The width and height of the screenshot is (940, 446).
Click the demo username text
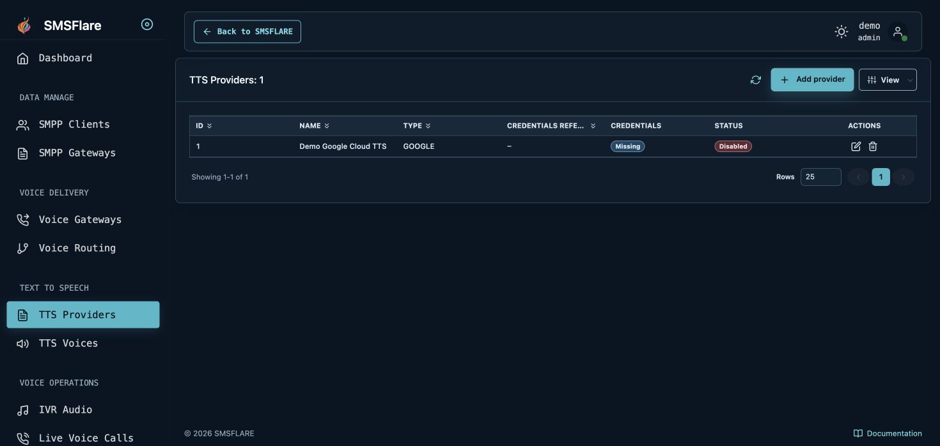pos(869,26)
